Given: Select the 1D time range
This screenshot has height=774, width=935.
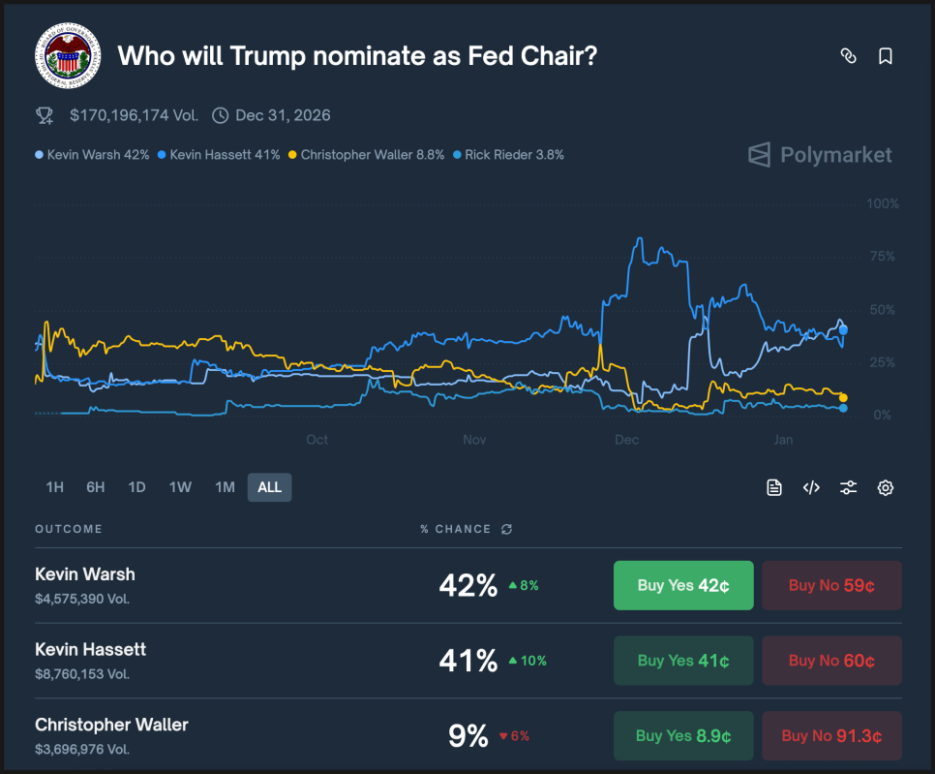Looking at the screenshot, I should [136, 487].
